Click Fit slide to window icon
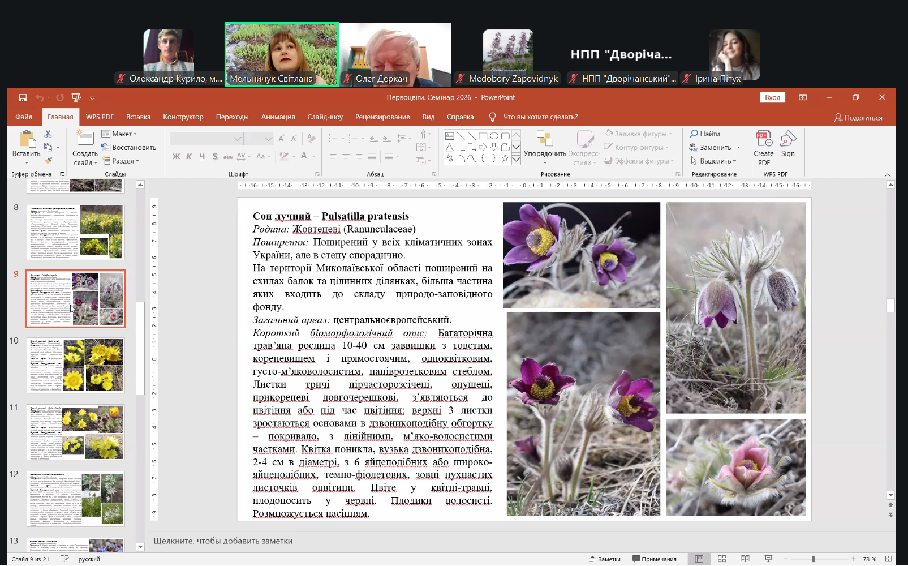This screenshot has height=566, width=908. click(888, 559)
